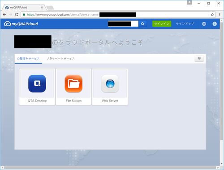Click the heart favorite button
This screenshot has height=170, width=224.
[x=199, y=59]
